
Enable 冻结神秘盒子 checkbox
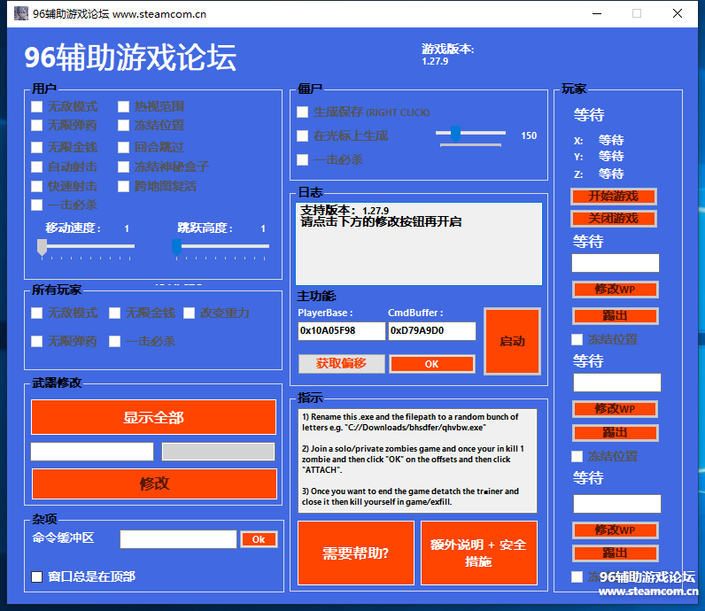(124, 166)
